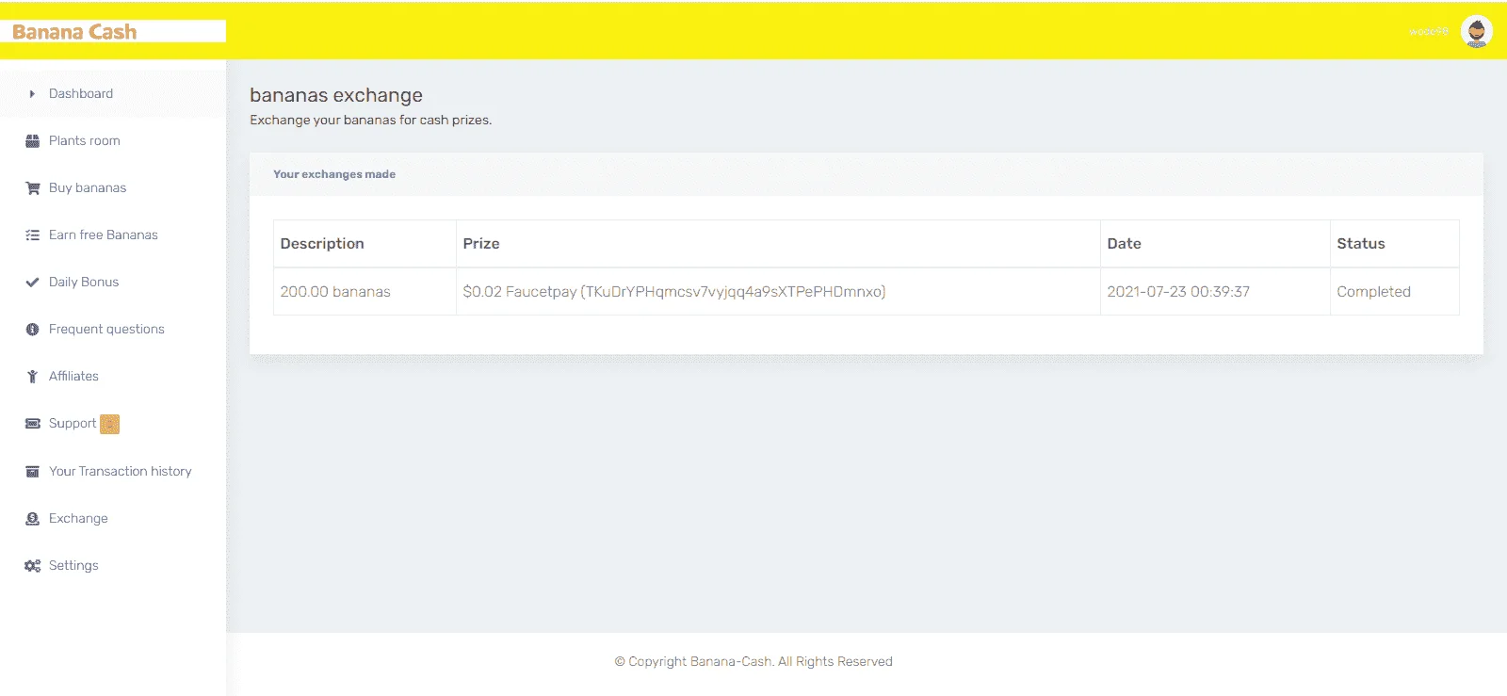
Task: Open Earn free Bananas
Action: click(104, 235)
